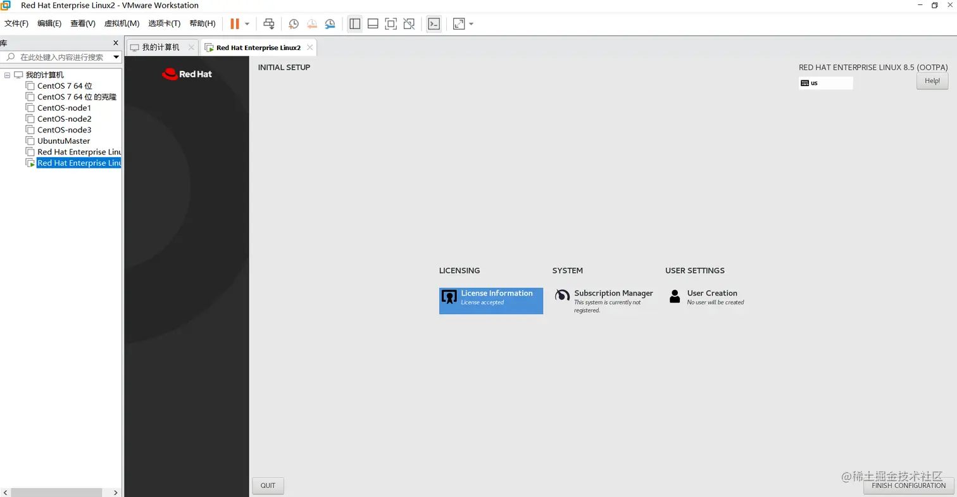Screen dimensions: 957x497
Task: Click the Unity mode toolbar icon
Action: [410, 24]
